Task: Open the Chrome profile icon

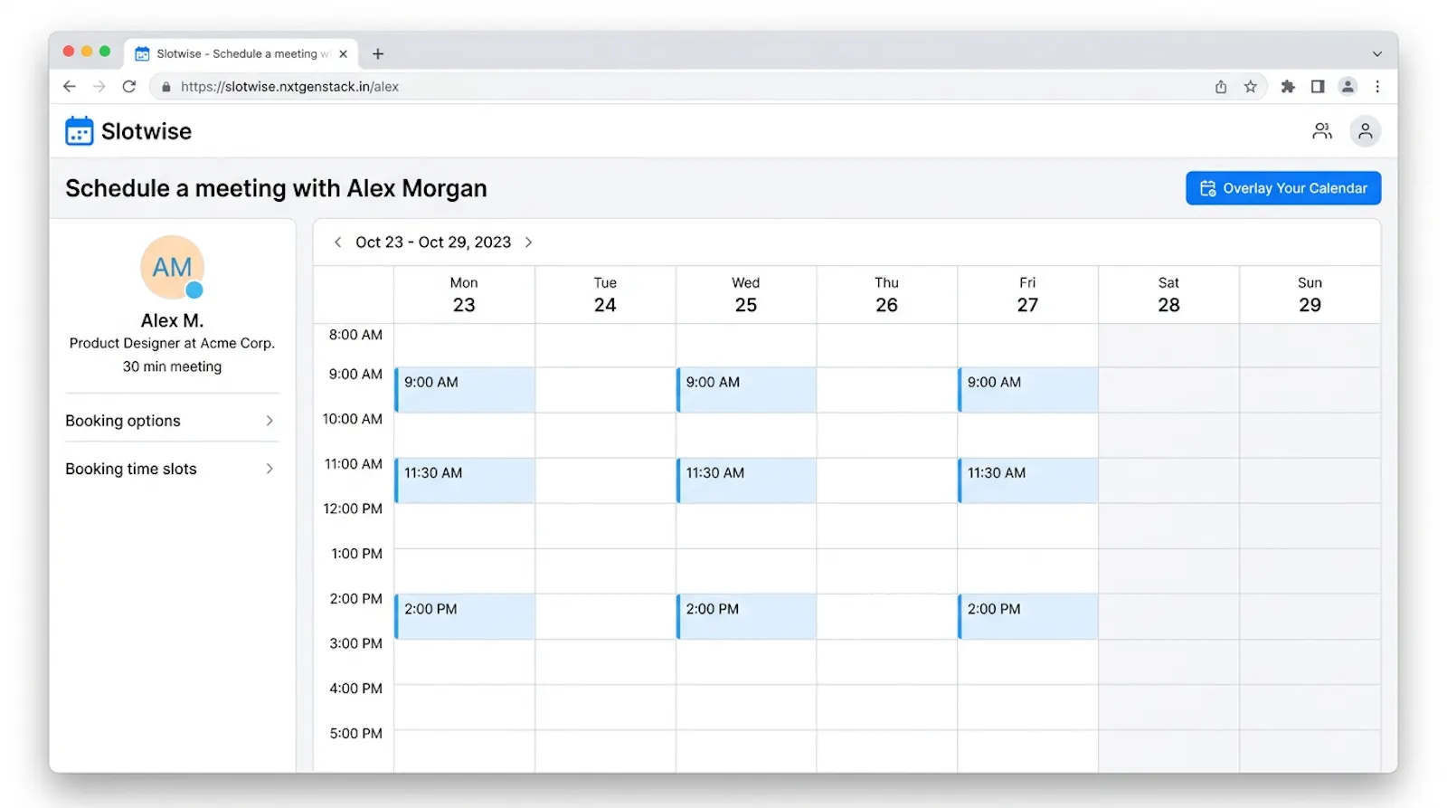Action: (x=1348, y=87)
